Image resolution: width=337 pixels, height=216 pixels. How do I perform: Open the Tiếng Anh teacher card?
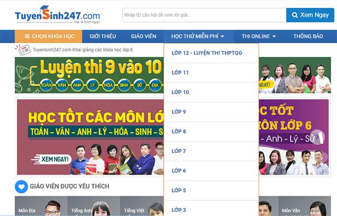[x=94, y=206]
